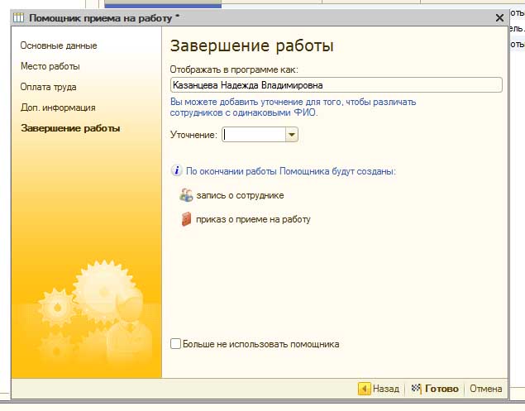Open the Место работы step
Screen dimensions: 525x411
pos(50,66)
